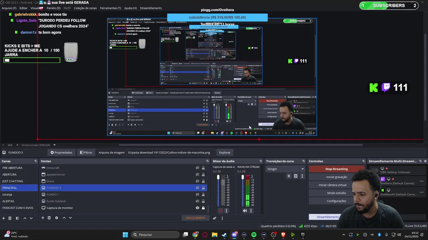The height and width of the screenshot is (240, 428).
Task: Move scene up arrow in Cenas
Action: tap(25, 218)
